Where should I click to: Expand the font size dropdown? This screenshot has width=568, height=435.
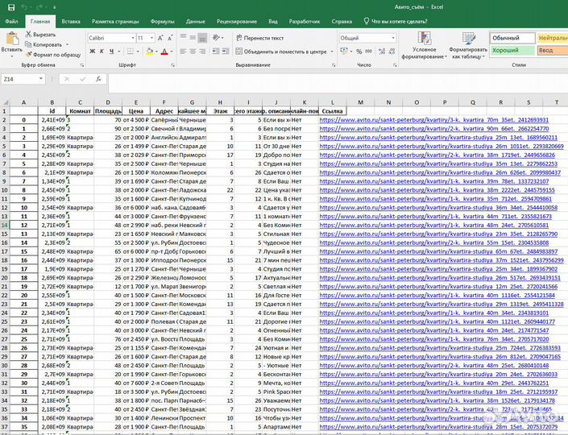[151, 38]
